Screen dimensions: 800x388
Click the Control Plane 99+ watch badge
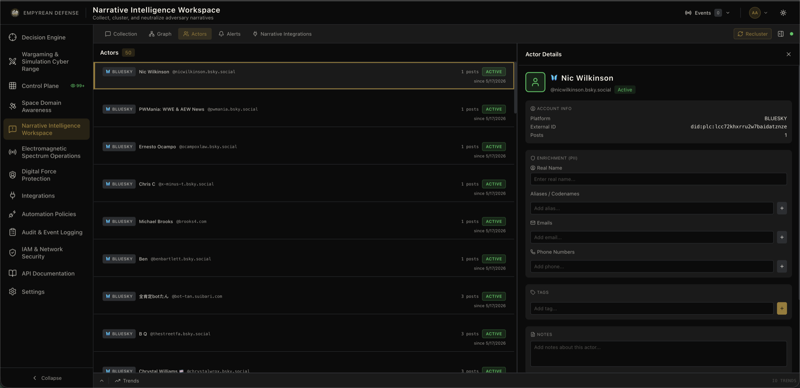click(x=77, y=86)
